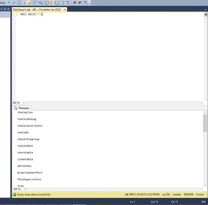
Task: Click the 'cleantable' message line
Action: pyautogui.click(x=25, y=159)
